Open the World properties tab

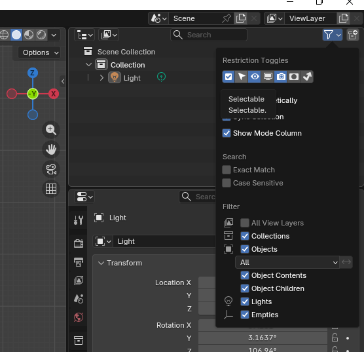[79, 317]
